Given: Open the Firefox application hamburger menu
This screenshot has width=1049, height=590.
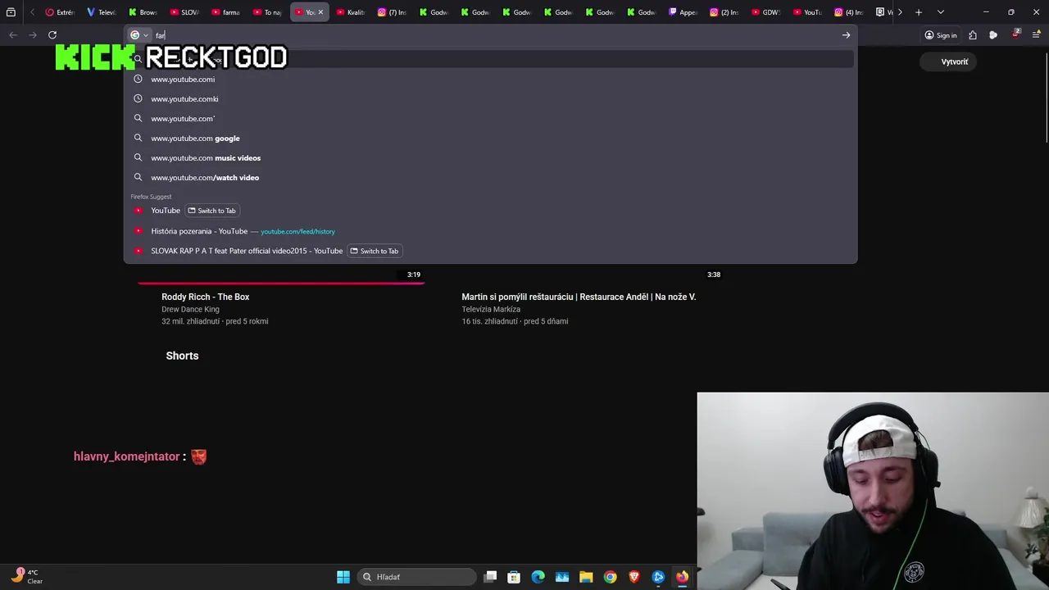Looking at the screenshot, I should click(1036, 35).
